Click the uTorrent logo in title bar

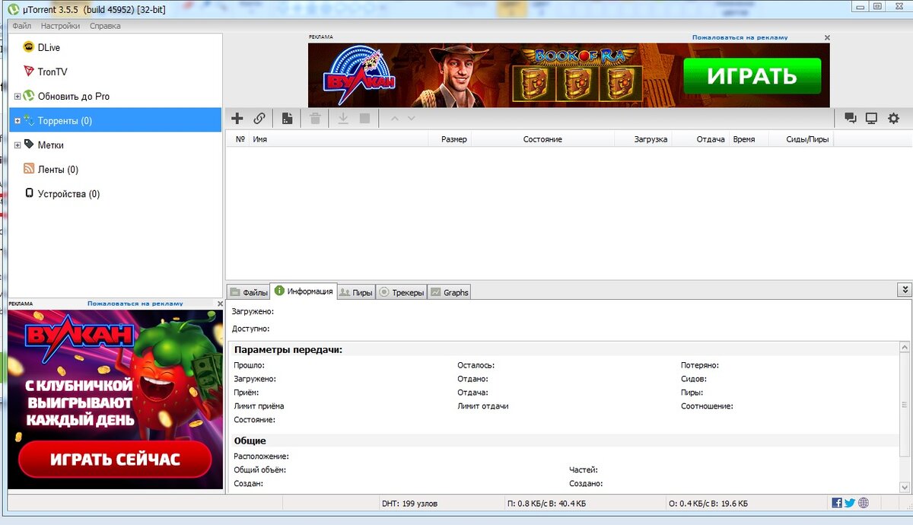pyautogui.click(x=13, y=9)
